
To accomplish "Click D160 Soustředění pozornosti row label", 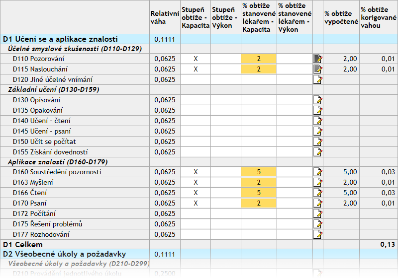I will 57,172.
